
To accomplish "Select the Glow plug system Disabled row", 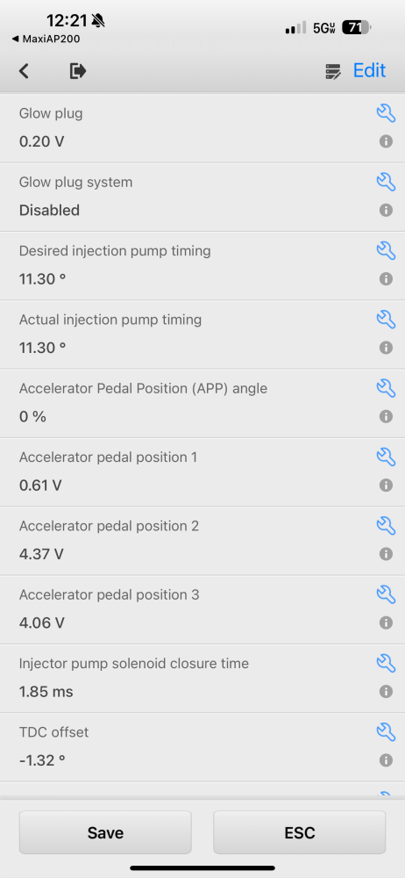I will coord(202,197).
